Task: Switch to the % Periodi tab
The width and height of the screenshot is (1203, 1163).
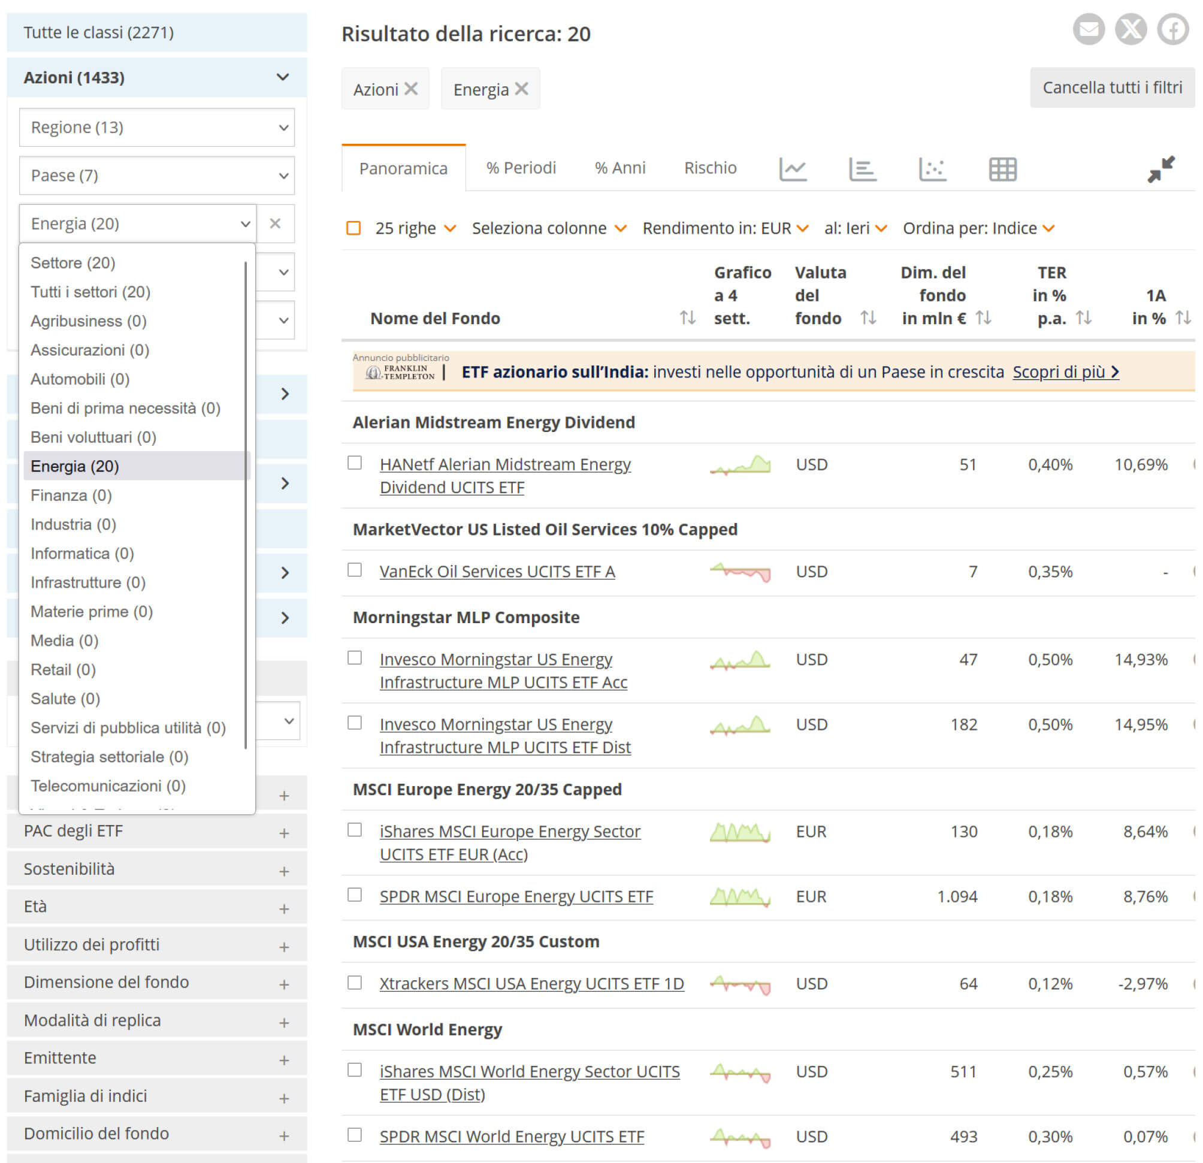Action: 521,168
